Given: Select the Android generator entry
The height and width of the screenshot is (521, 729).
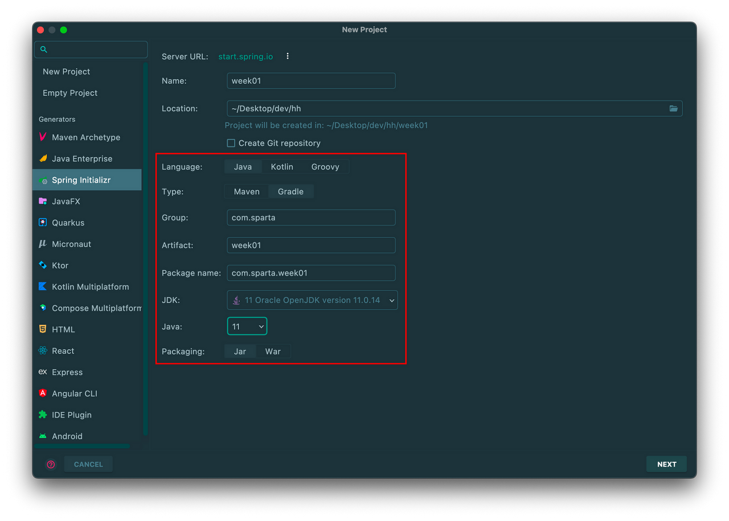Looking at the screenshot, I should (x=88, y=436).
